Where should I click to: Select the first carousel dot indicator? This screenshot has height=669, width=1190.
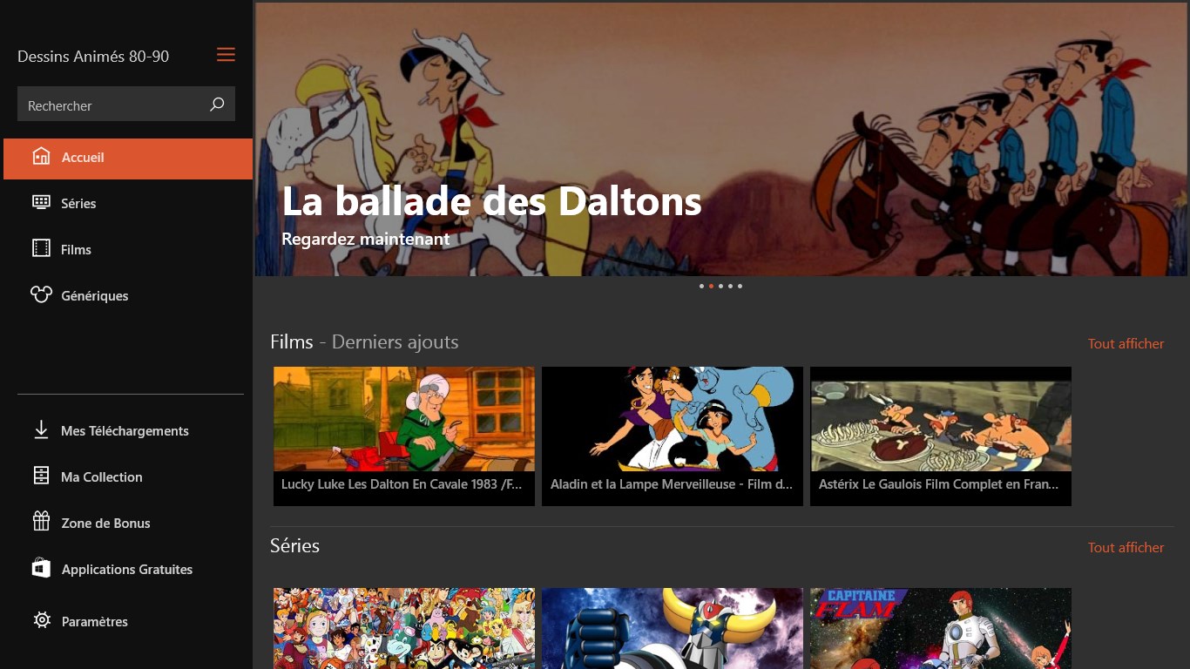701,286
